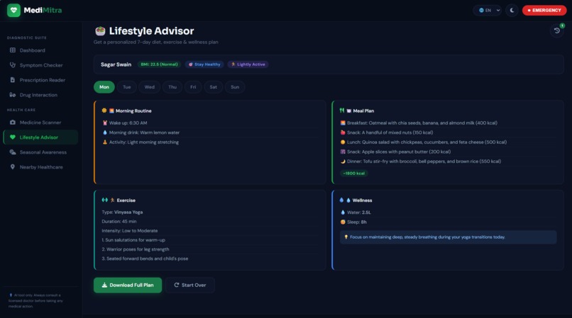
Task: Click the BMI: 22.5 (Normal) badge
Action: 159,64
